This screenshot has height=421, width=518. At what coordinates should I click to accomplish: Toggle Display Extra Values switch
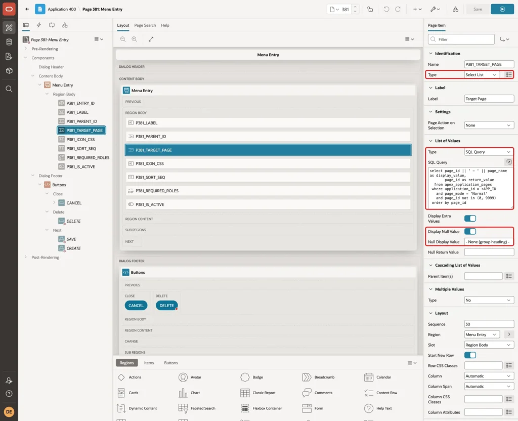pos(470,218)
